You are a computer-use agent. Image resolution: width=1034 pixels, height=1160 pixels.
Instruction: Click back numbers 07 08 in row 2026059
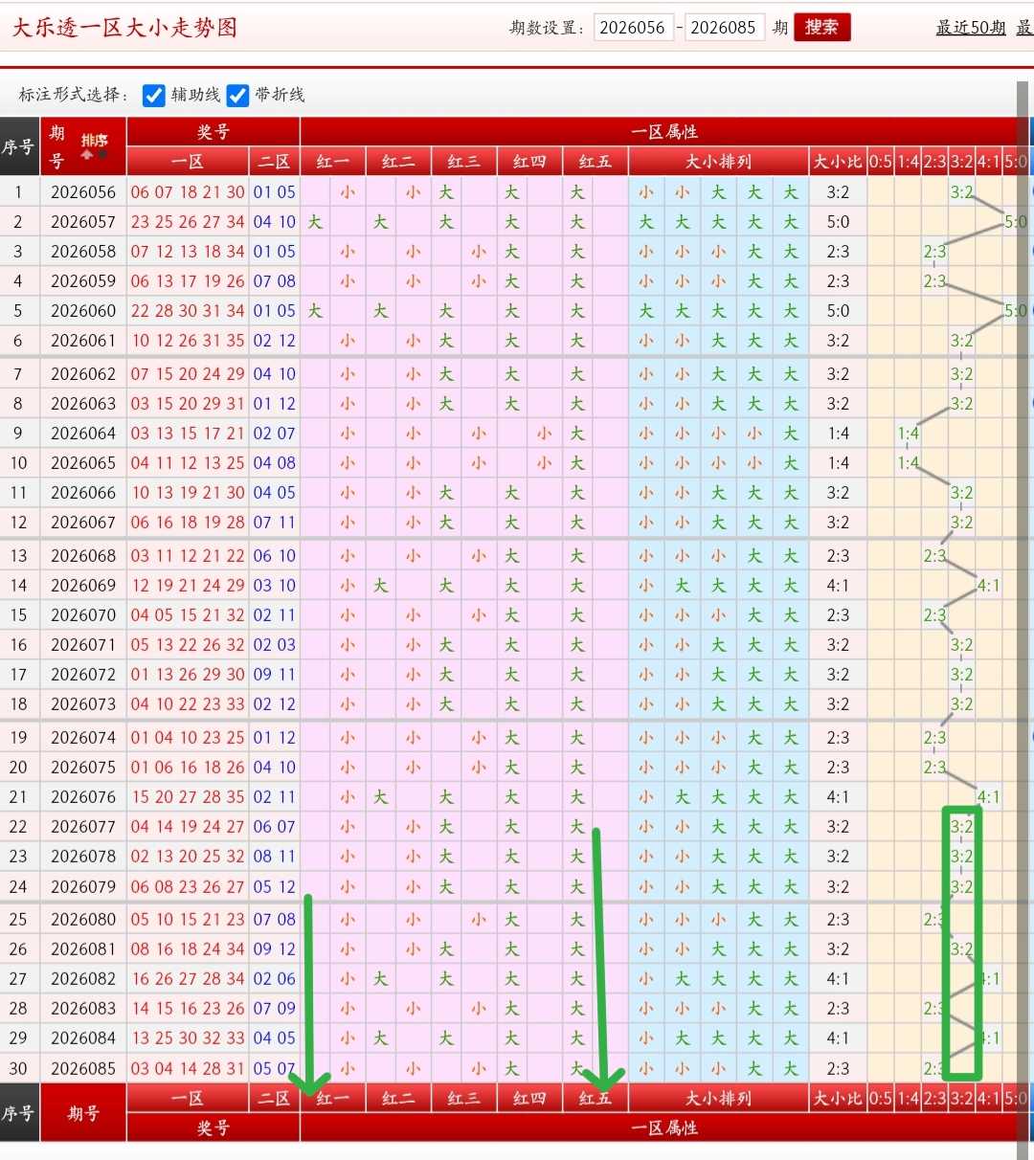tap(275, 281)
